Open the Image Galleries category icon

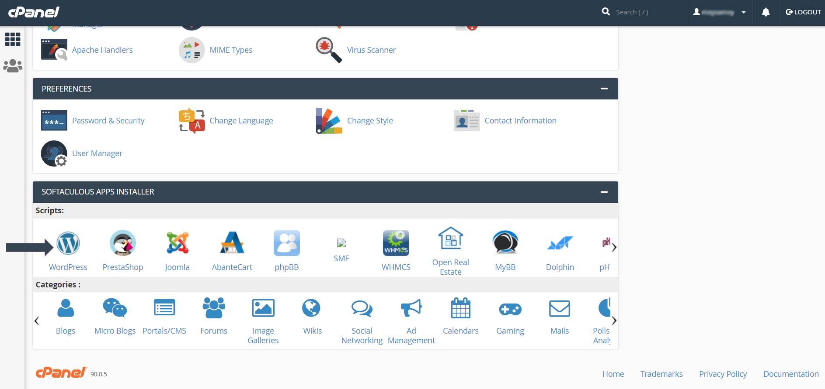tap(263, 308)
